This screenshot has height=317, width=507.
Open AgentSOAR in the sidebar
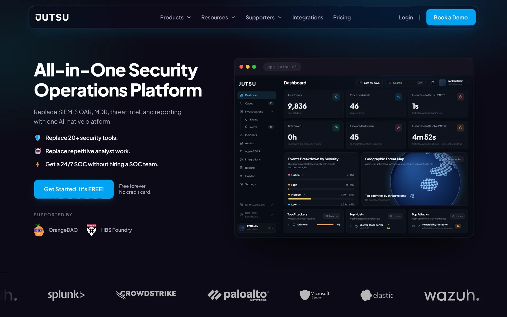tap(257, 151)
